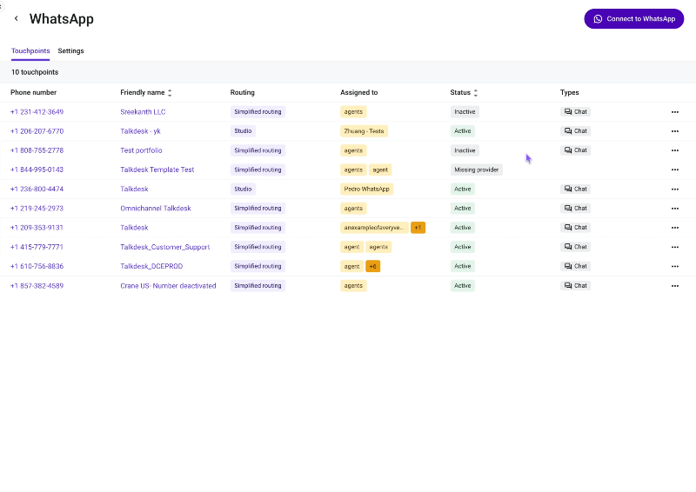The image size is (696, 492).
Task: Open phone number +1 231-412-3649
Action: click(37, 112)
